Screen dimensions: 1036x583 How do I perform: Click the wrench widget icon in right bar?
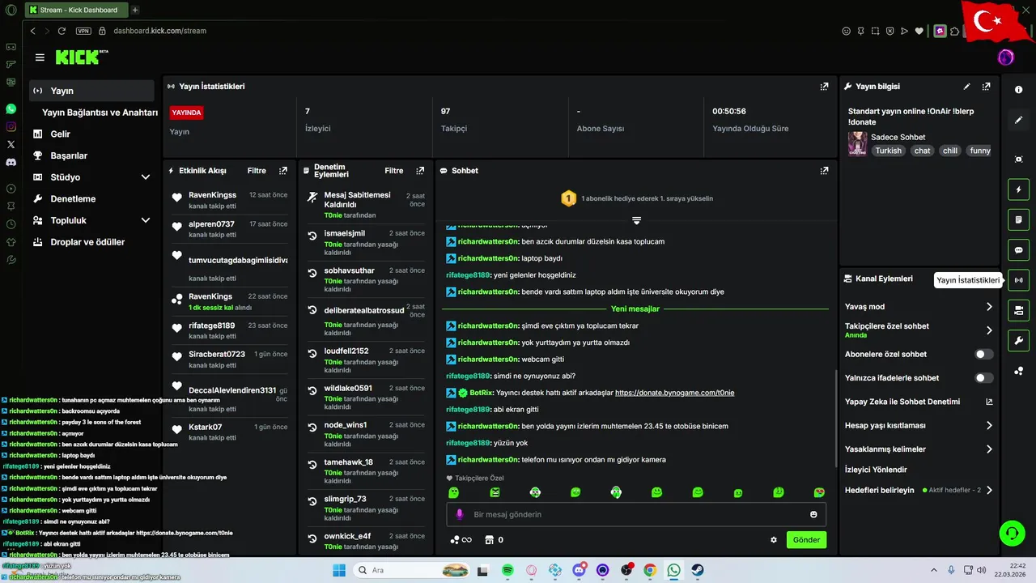point(1018,340)
